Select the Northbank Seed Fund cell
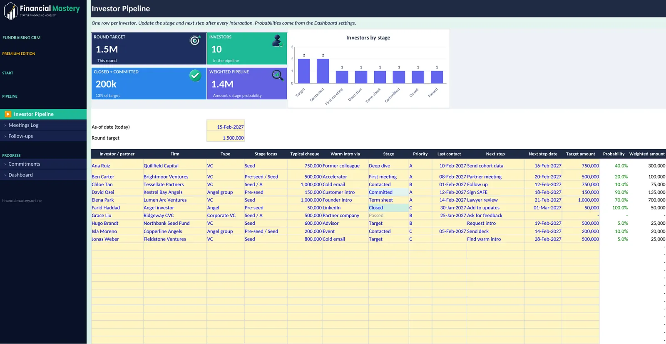666x344 pixels. (x=175, y=223)
